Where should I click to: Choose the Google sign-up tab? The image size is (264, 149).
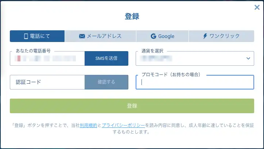pos(162,36)
